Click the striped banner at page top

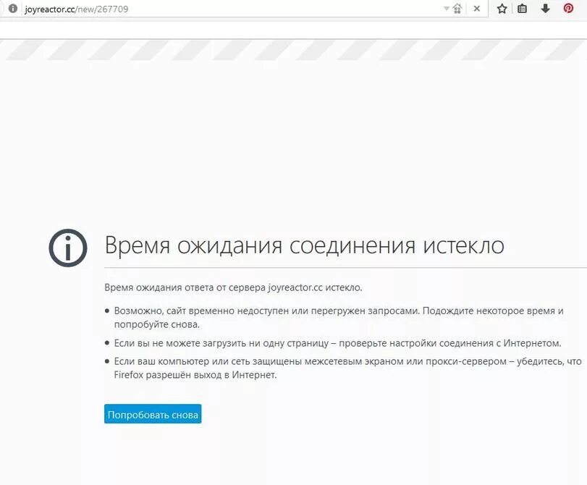tap(294, 50)
